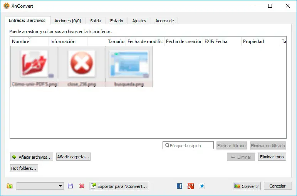This screenshot has width=297, height=196.
Task: Open Hot folders dialog
Action: click(24, 168)
